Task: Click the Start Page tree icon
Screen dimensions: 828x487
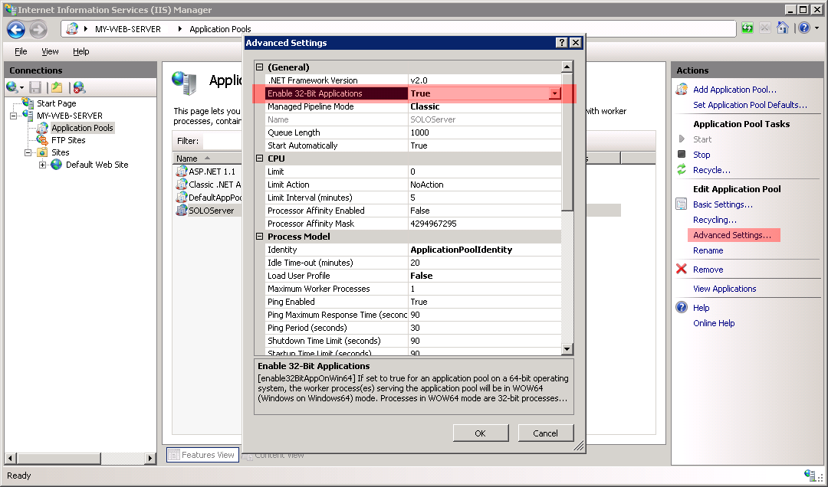Action: [28, 103]
